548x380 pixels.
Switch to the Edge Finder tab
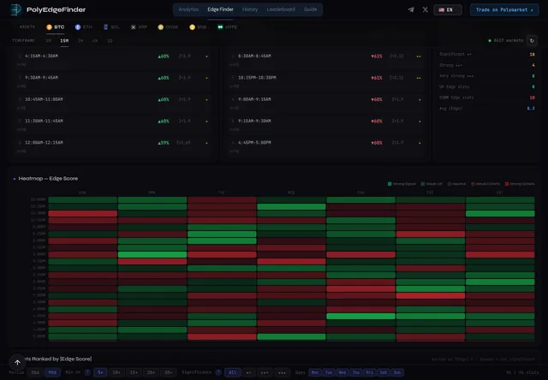click(x=220, y=9)
